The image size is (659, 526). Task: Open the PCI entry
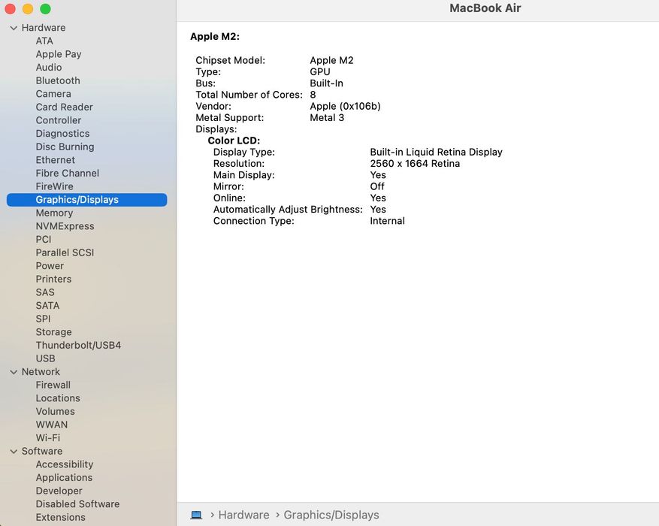pos(44,240)
